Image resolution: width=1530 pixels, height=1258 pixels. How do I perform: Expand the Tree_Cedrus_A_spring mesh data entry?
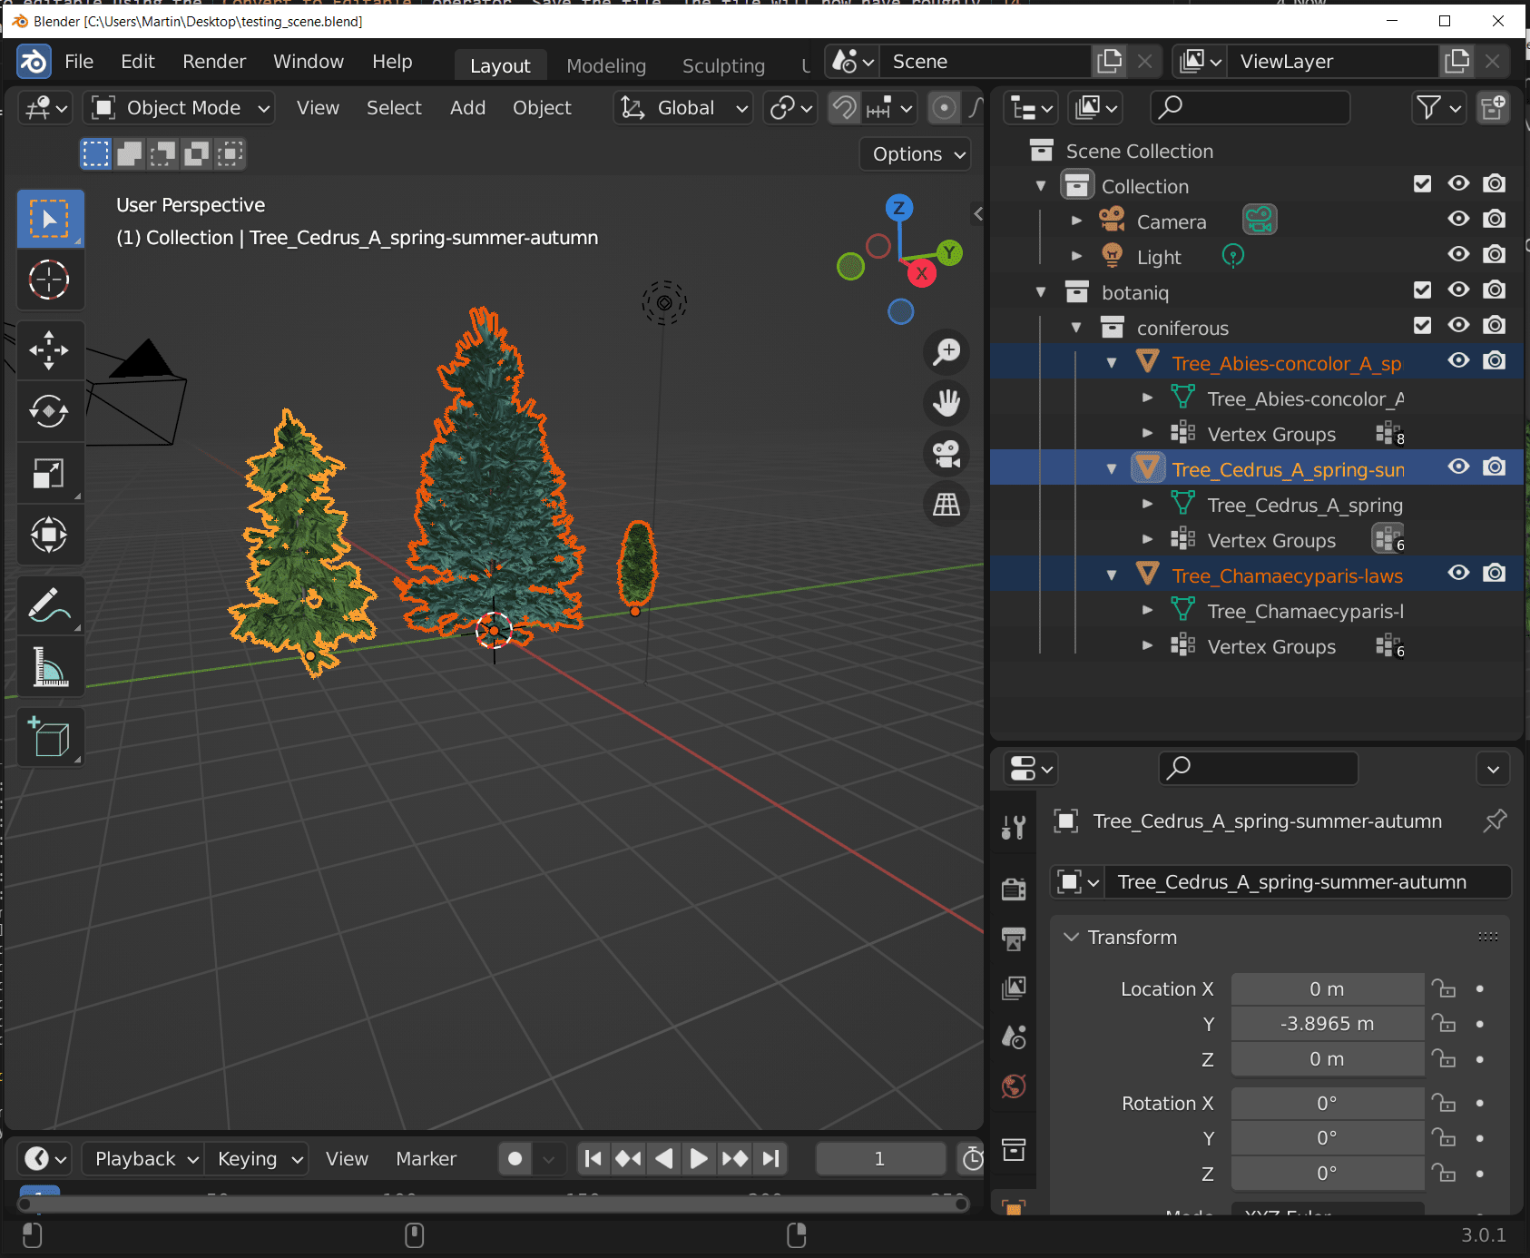[x=1147, y=504]
